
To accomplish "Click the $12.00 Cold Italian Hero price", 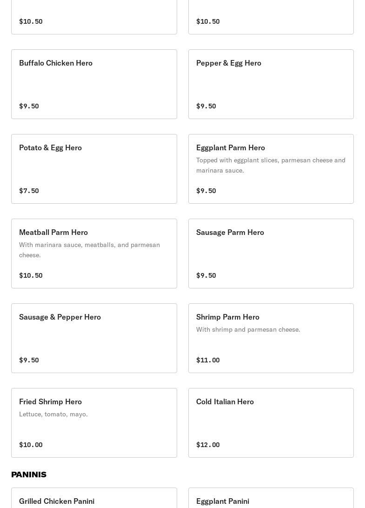I will (208, 445).
